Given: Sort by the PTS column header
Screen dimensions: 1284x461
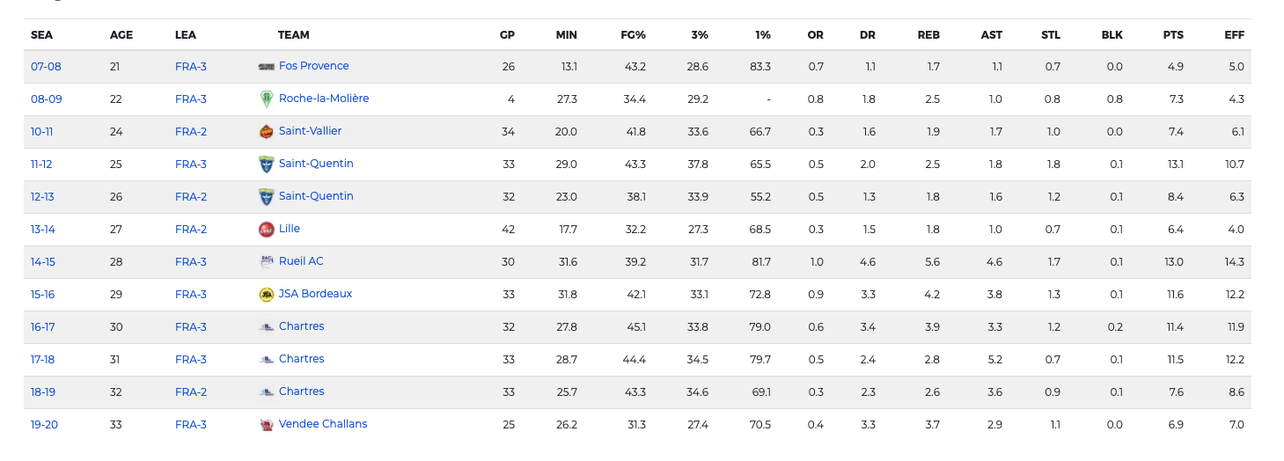Looking at the screenshot, I should click(1173, 35).
